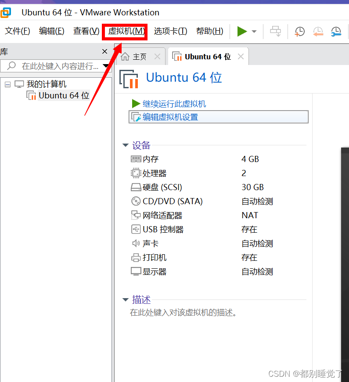Click the CD/DVD (SATA) disc icon
Screen dimensions: 349x382
pyautogui.click(x=136, y=201)
